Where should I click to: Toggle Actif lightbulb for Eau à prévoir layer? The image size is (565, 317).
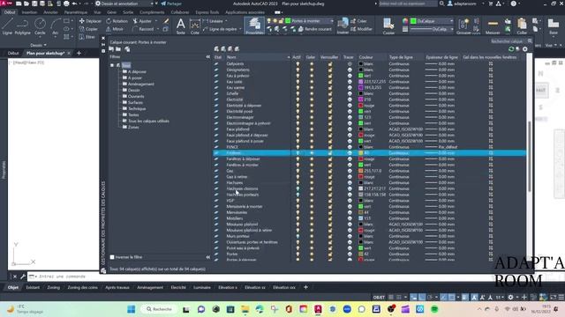click(298, 76)
